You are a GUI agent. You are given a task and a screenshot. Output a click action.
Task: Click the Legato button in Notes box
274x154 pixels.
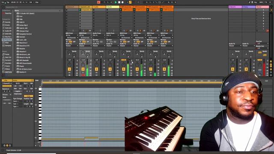(18, 91)
